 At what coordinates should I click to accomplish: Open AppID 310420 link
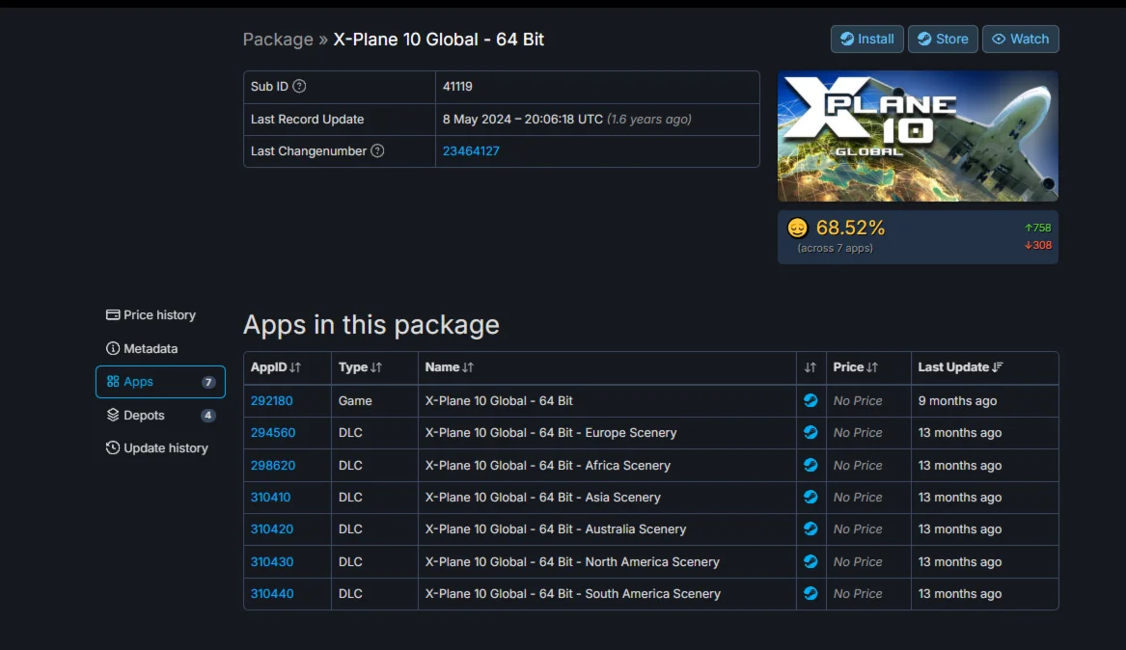(x=271, y=528)
